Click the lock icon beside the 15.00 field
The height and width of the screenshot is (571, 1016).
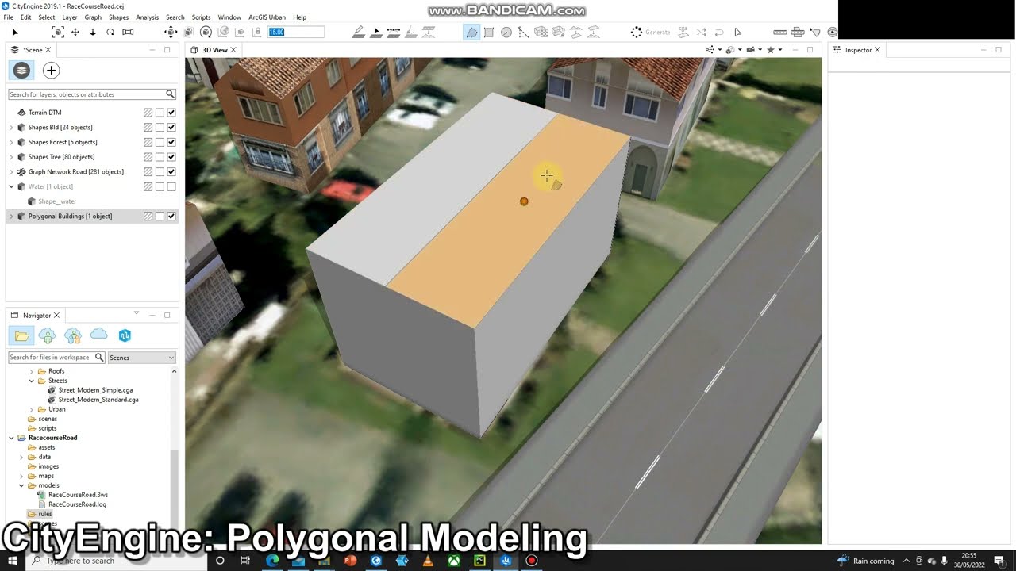tap(257, 33)
